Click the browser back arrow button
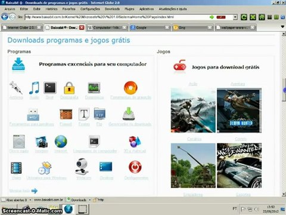 click(x=5, y=17)
